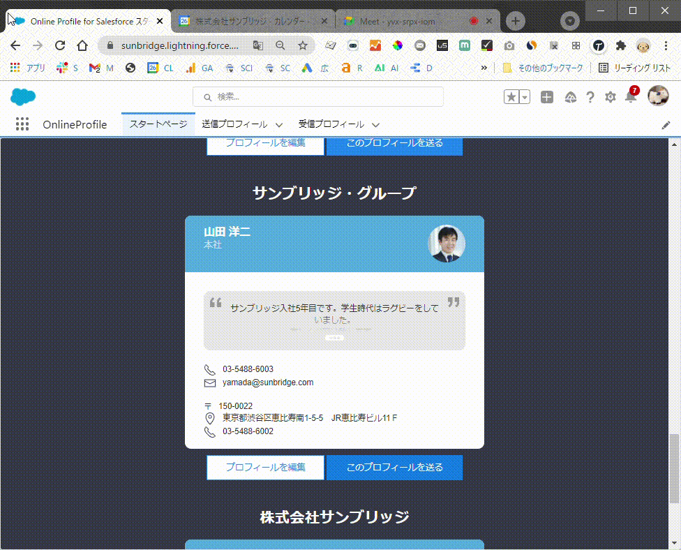Click プロフィールを編集 below the 山田 洋二 card
This screenshot has width=681, height=550.
(265, 468)
